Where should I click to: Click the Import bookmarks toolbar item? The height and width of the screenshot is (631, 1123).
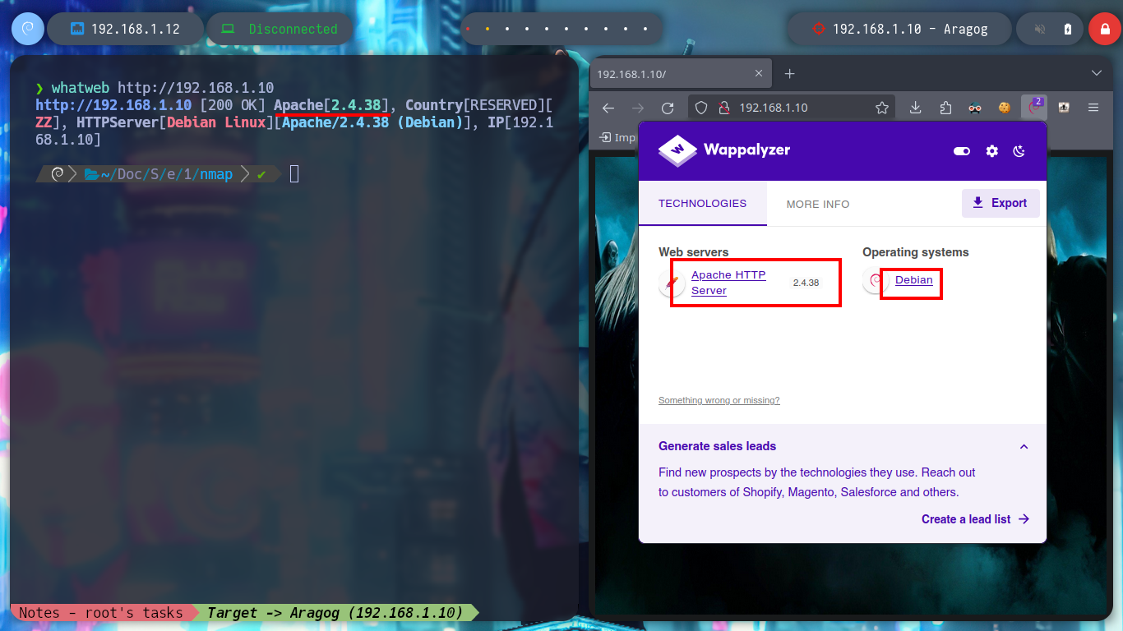tap(617, 137)
